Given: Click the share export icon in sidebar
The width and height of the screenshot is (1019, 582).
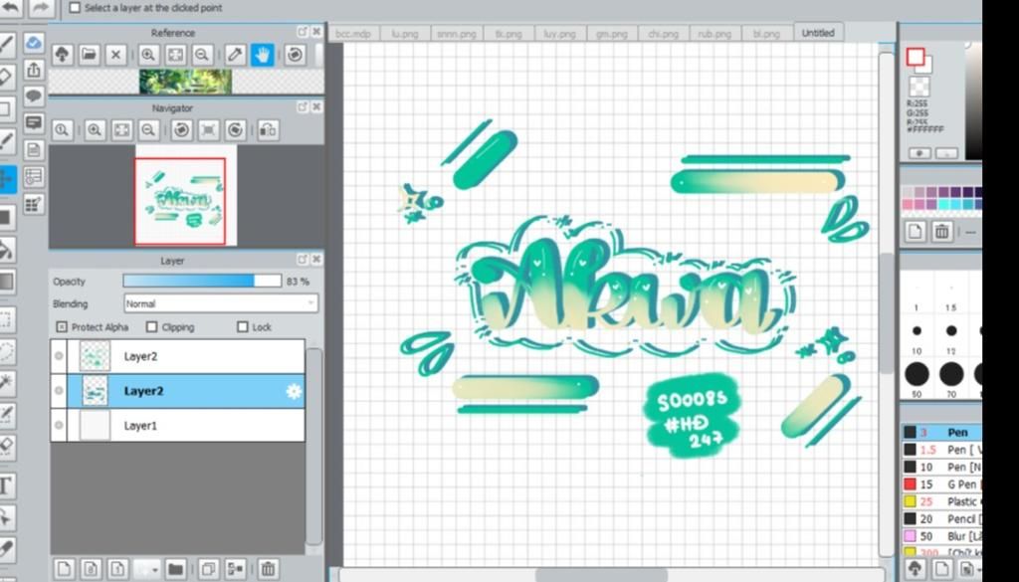Looking at the screenshot, I should [34, 70].
